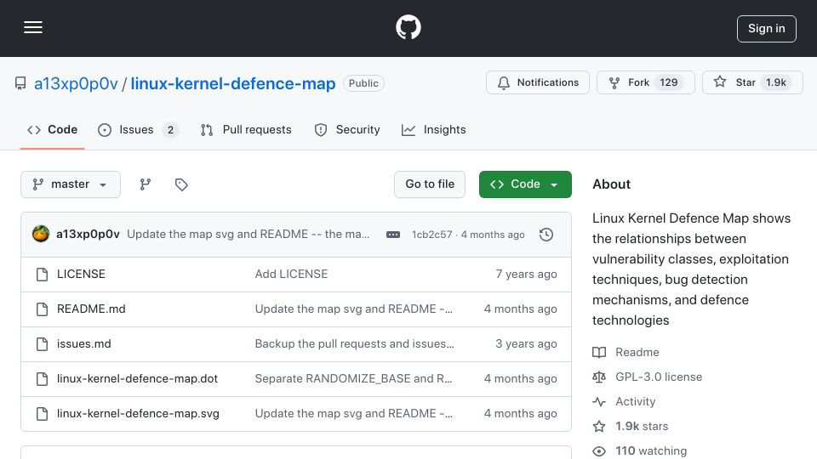Open the LICENSE file

pyautogui.click(x=81, y=275)
